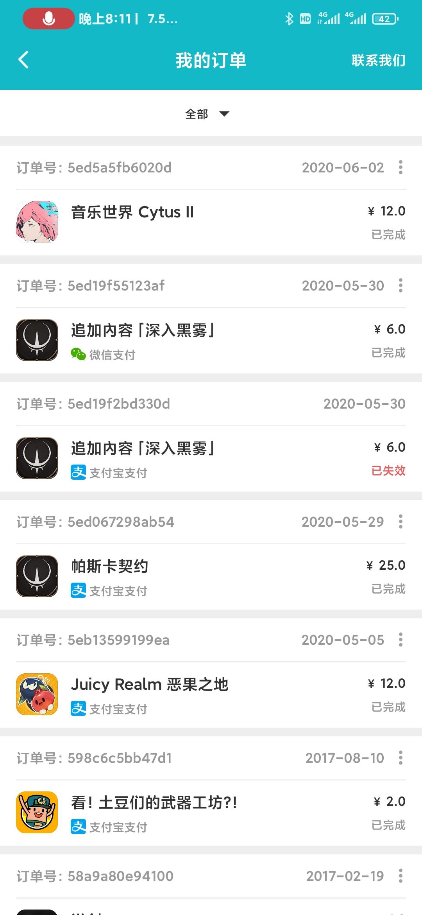Tap the Cytus II game icon

(x=37, y=222)
